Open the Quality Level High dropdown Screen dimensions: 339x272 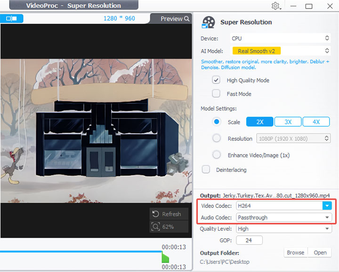point(284,229)
